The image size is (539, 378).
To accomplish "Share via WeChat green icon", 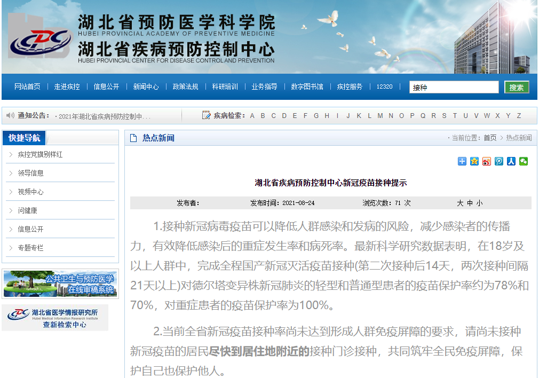I will click(524, 161).
